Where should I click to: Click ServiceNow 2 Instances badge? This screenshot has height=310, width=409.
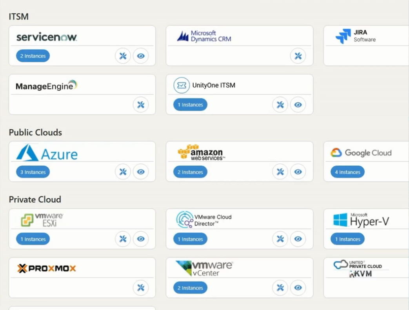point(33,56)
